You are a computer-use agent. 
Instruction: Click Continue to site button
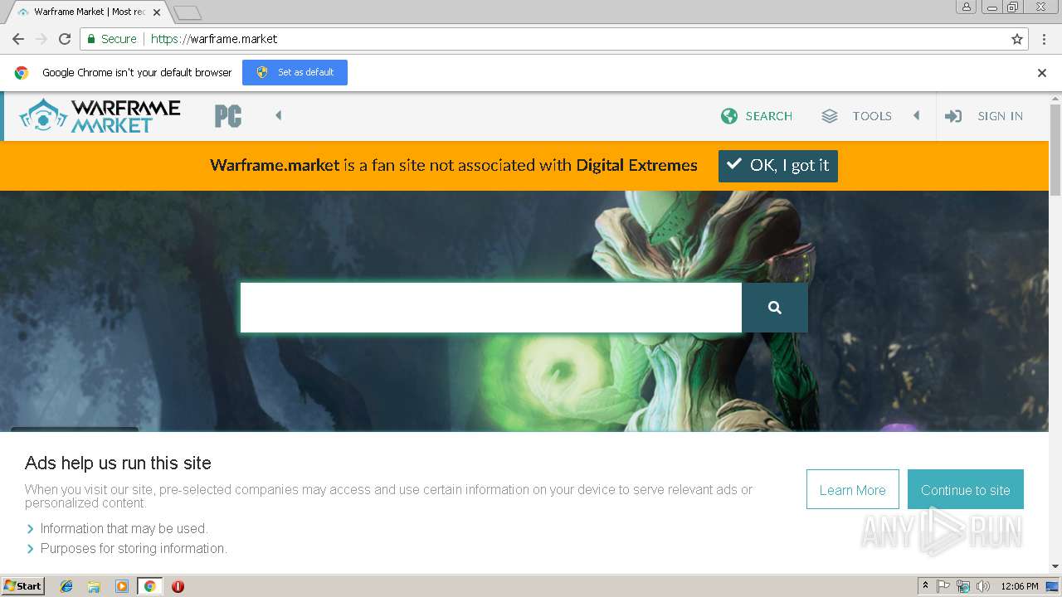(x=966, y=489)
